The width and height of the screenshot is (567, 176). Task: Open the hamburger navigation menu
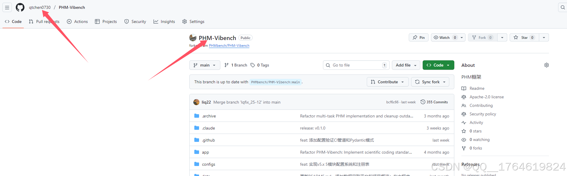click(x=7, y=7)
